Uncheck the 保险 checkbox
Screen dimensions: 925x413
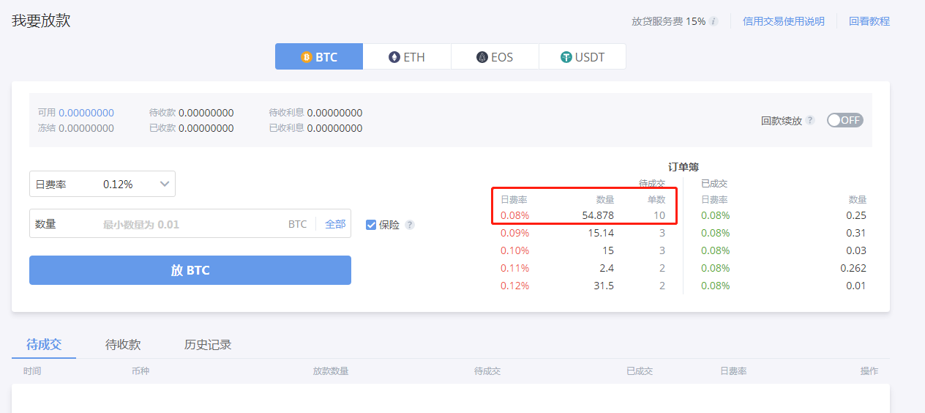371,225
